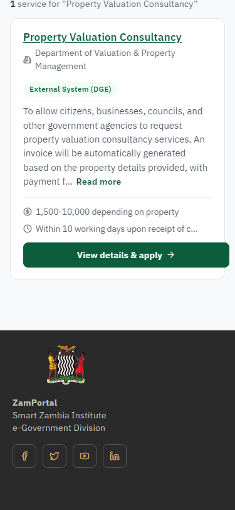The height and width of the screenshot is (510, 235).
Task: Click the fee text 1,500-10,000 depending on property
Action: pos(107,212)
